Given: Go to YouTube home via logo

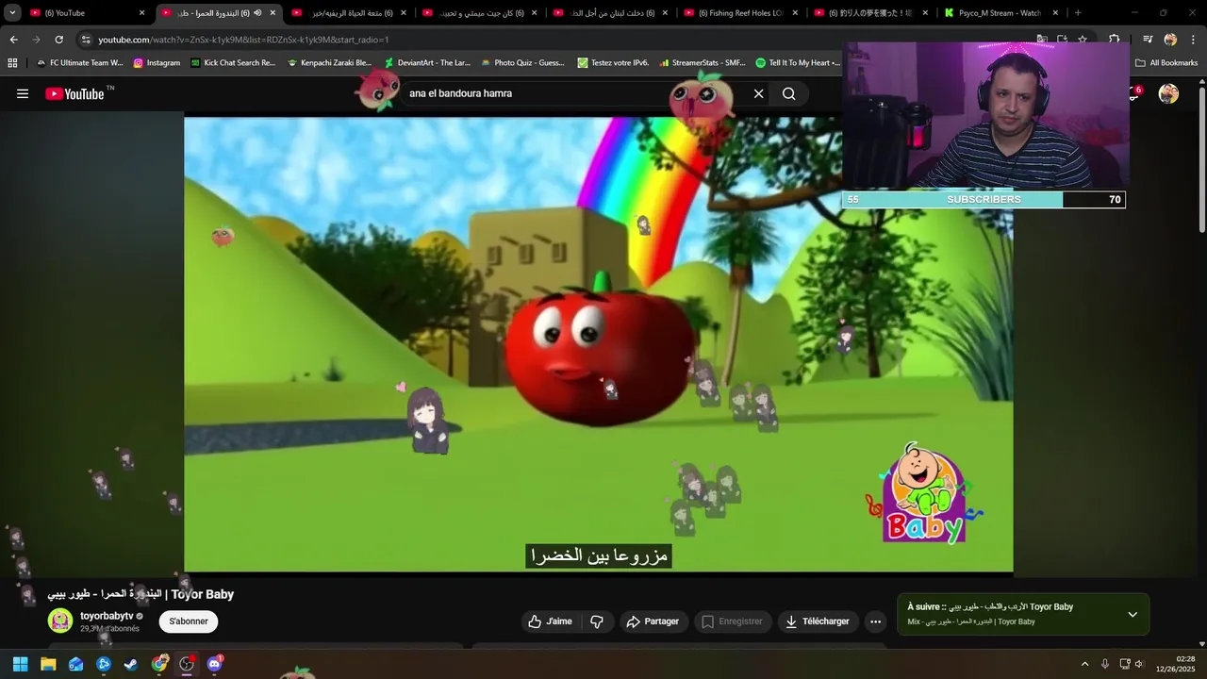Looking at the screenshot, I should pyautogui.click(x=75, y=93).
